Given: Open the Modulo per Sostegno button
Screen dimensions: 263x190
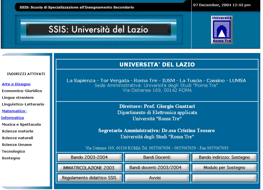Looking at the screenshot, I should click(224, 168).
